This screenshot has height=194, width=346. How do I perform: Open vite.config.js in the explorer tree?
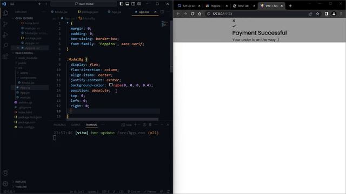[x=26, y=127]
